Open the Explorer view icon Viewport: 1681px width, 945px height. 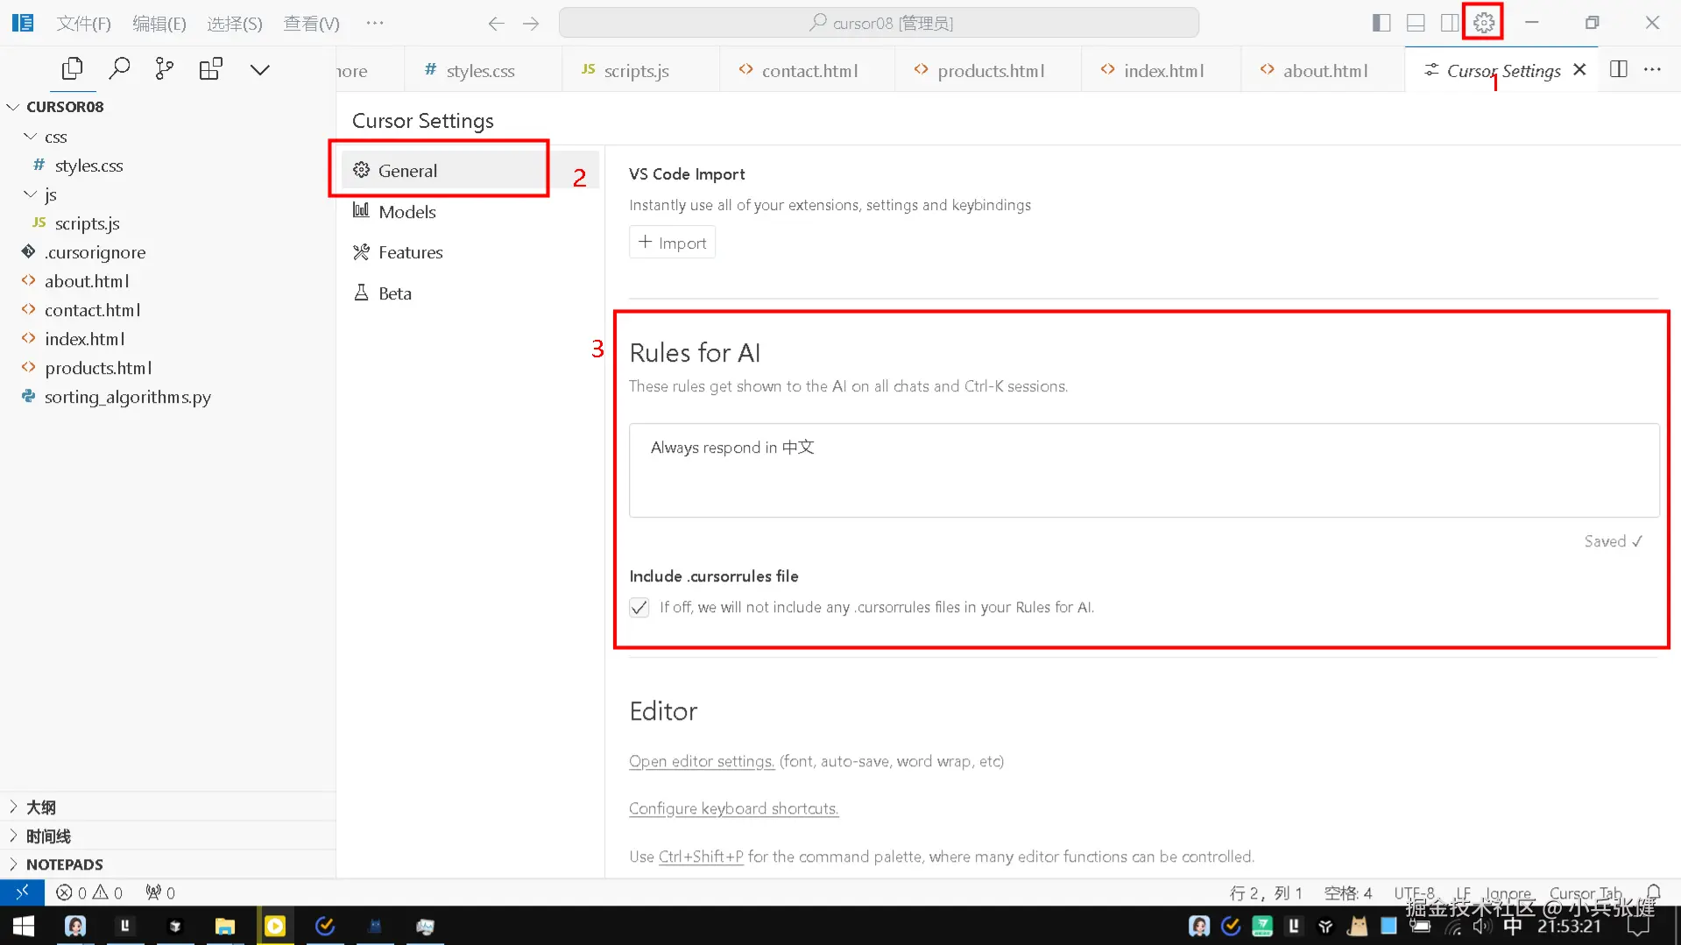click(x=73, y=68)
